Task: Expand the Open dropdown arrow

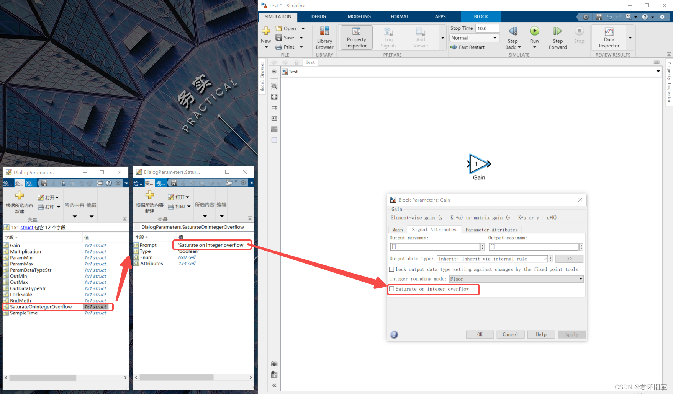Action: point(303,28)
